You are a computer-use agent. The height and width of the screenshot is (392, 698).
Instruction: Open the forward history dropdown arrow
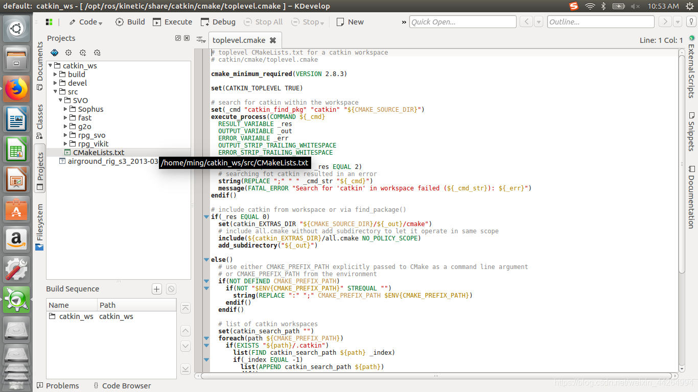[x=677, y=22]
